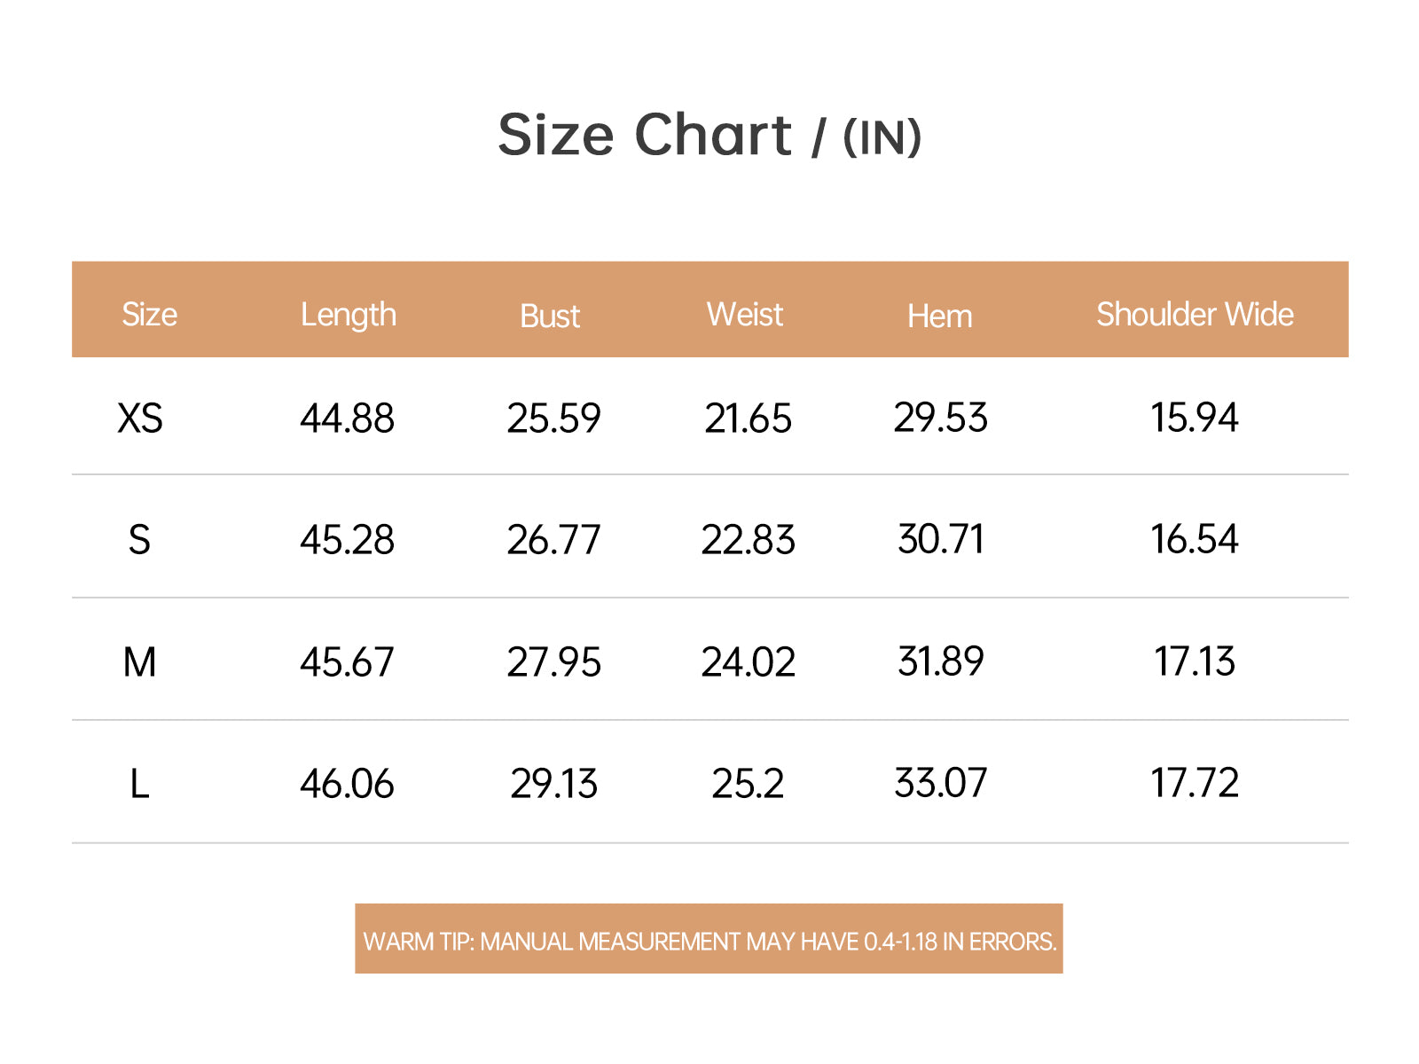This screenshot has height=1064, width=1419.
Task: Click the L waist value 25.2
Action: (748, 784)
